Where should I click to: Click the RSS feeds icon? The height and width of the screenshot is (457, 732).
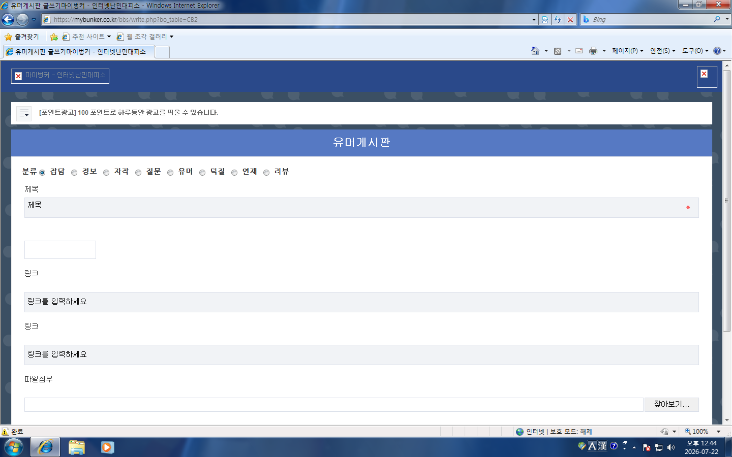(558, 51)
